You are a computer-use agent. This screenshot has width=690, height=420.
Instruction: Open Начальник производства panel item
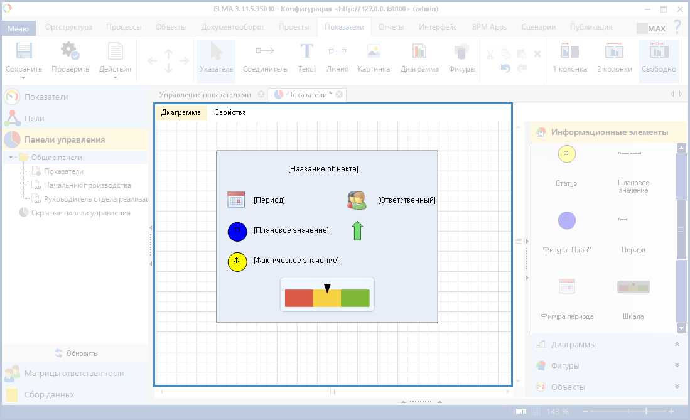coord(87,185)
